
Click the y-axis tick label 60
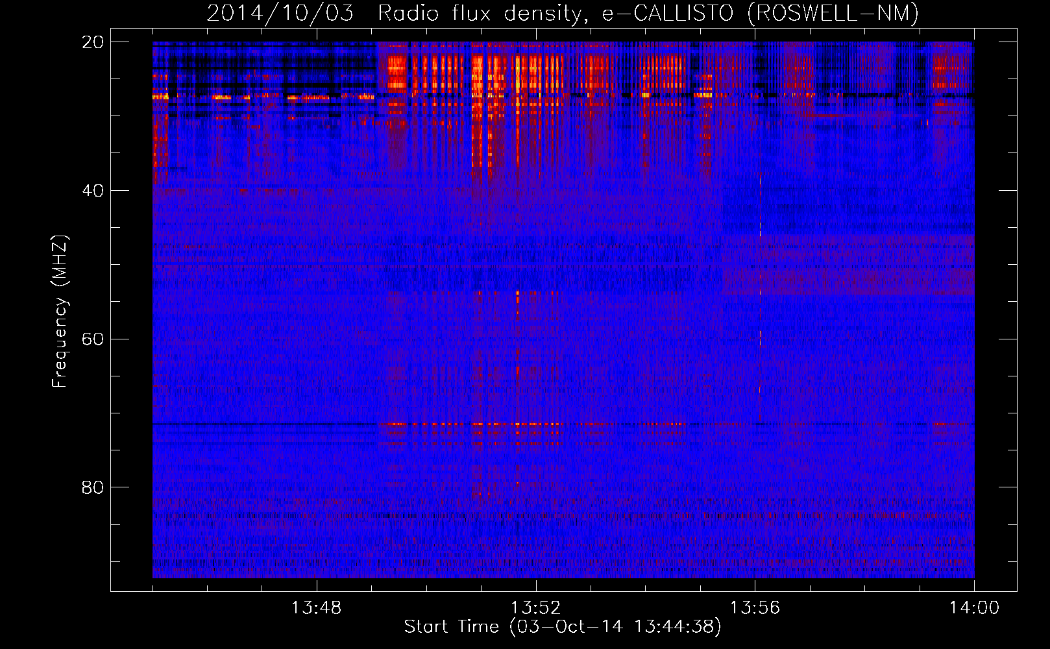pyautogui.click(x=93, y=339)
